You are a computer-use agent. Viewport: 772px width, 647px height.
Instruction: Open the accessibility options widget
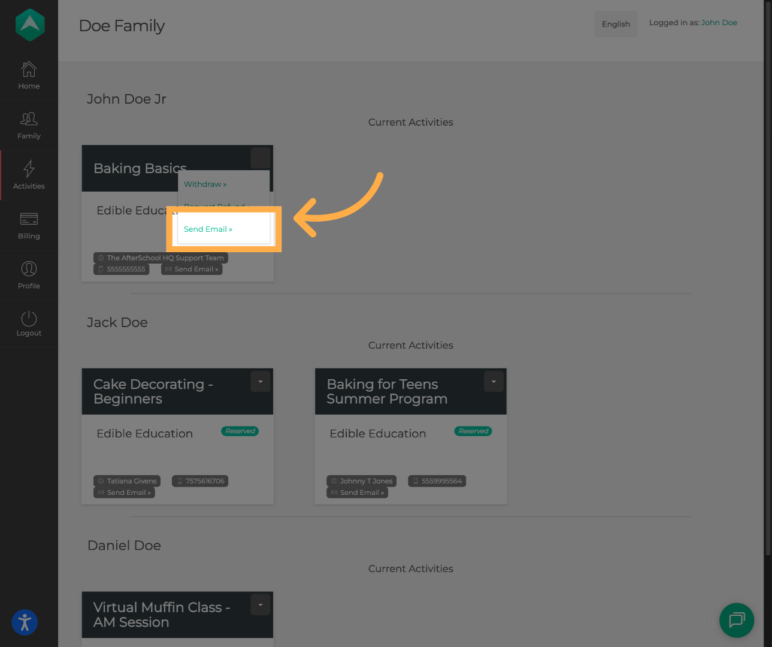25,622
